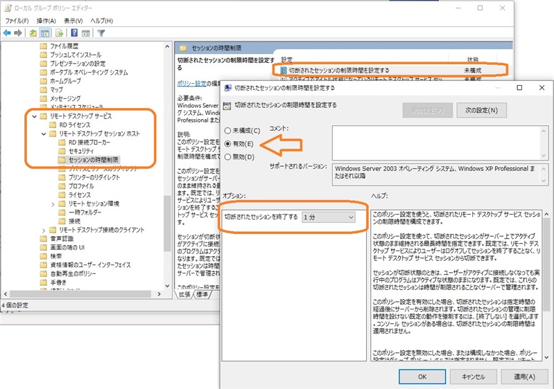This screenshot has height=389, width=554.
Task: Click the folder icon beside RD ライセンス
Action: (x=53, y=125)
